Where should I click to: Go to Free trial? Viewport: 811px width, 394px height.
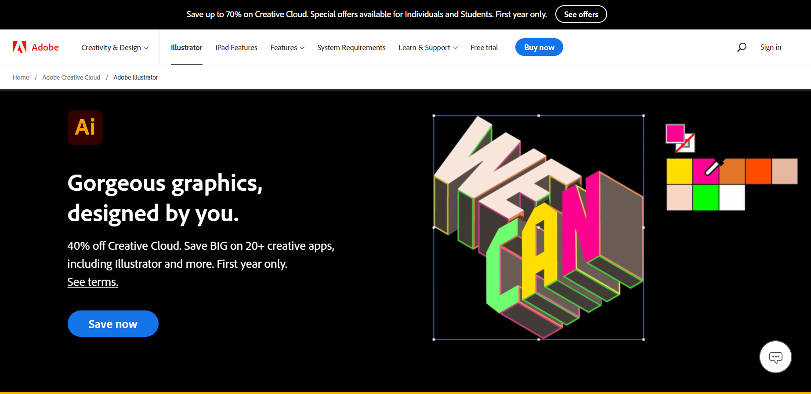(x=484, y=47)
